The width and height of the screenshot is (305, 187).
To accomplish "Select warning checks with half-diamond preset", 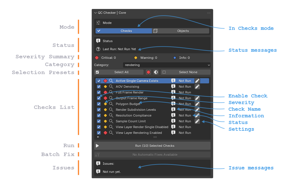I will [x=156, y=72].
